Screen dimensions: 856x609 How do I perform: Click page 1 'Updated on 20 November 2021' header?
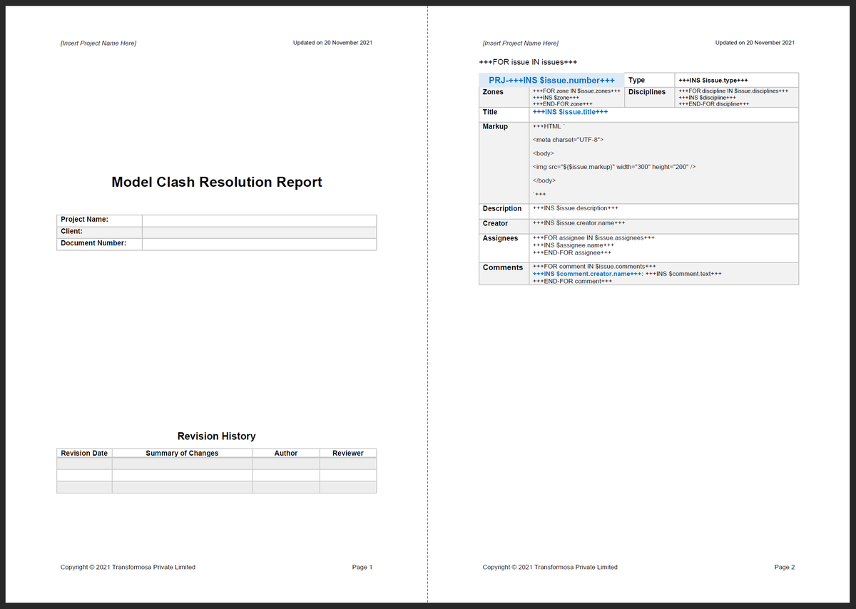click(332, 43)
